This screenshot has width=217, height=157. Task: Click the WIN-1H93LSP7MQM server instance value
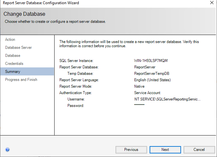(151, 61)
